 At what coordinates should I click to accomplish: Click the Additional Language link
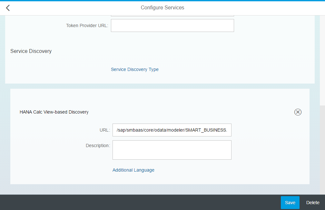(x=133, y=170)
